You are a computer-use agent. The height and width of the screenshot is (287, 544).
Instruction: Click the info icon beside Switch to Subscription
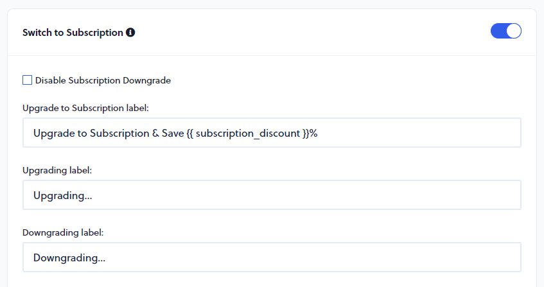pyautogui.click(x=131, y=32)
